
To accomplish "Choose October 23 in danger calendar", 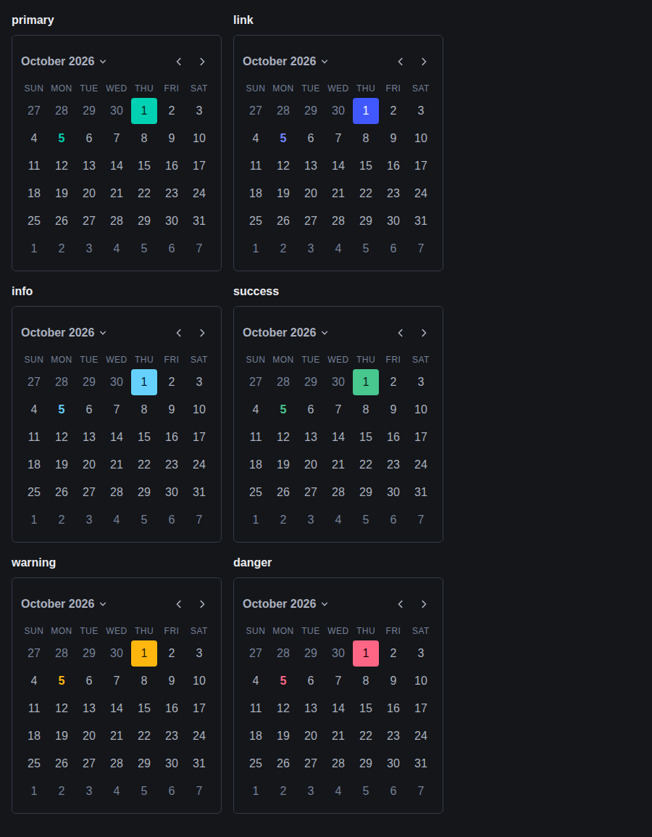I will click(393, 735).
